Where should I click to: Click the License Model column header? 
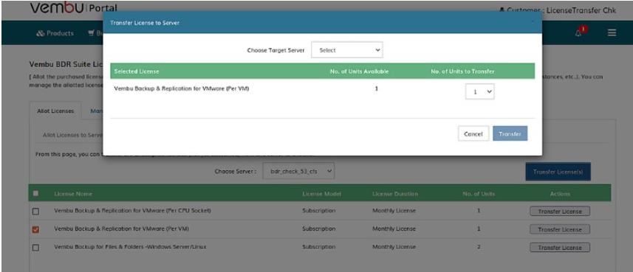[x=322, y=194]
